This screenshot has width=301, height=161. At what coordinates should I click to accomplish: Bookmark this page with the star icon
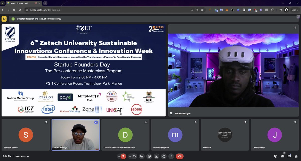[202, 10]
